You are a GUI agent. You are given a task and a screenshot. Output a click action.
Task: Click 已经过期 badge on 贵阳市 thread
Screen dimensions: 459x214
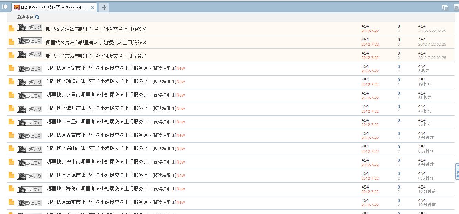[30, 41]
